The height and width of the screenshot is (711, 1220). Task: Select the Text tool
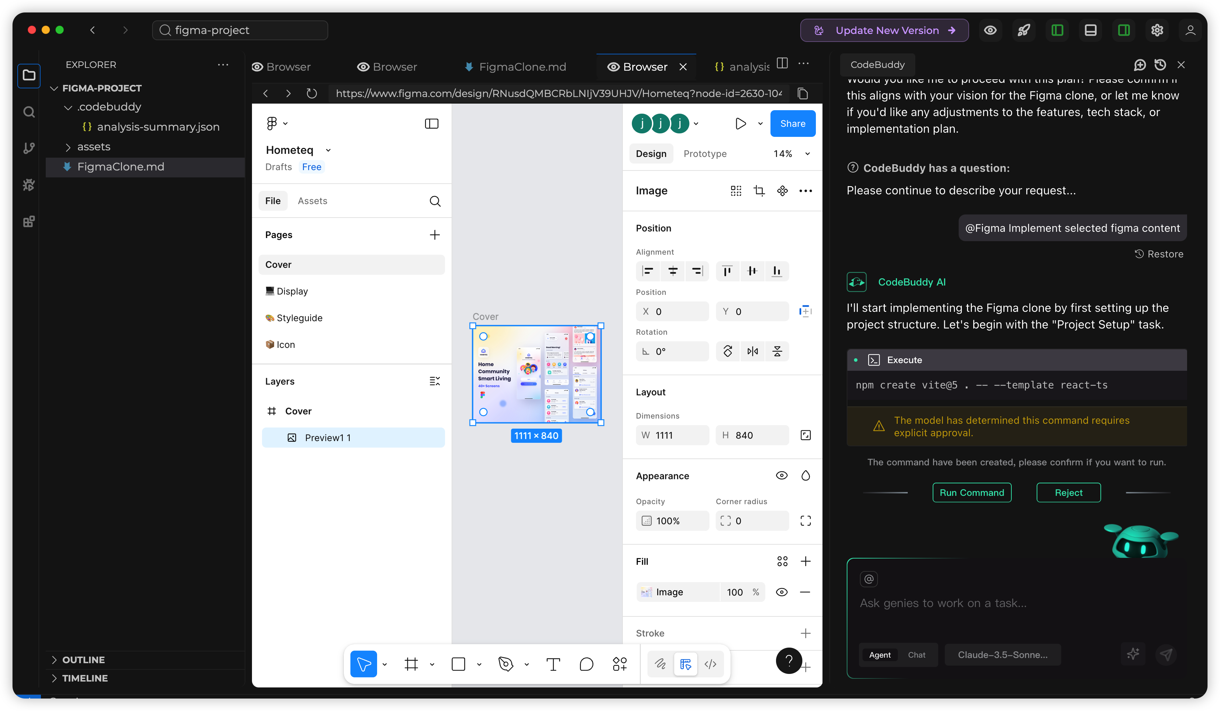(x=553, y=664)
